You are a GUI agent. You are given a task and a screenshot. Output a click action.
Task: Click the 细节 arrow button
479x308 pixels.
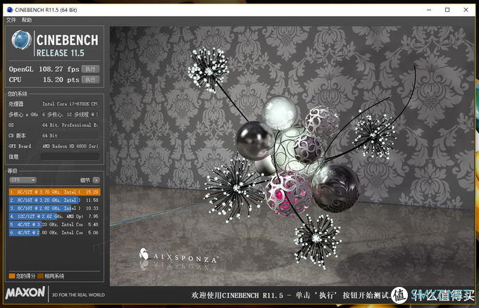point(97,180)
